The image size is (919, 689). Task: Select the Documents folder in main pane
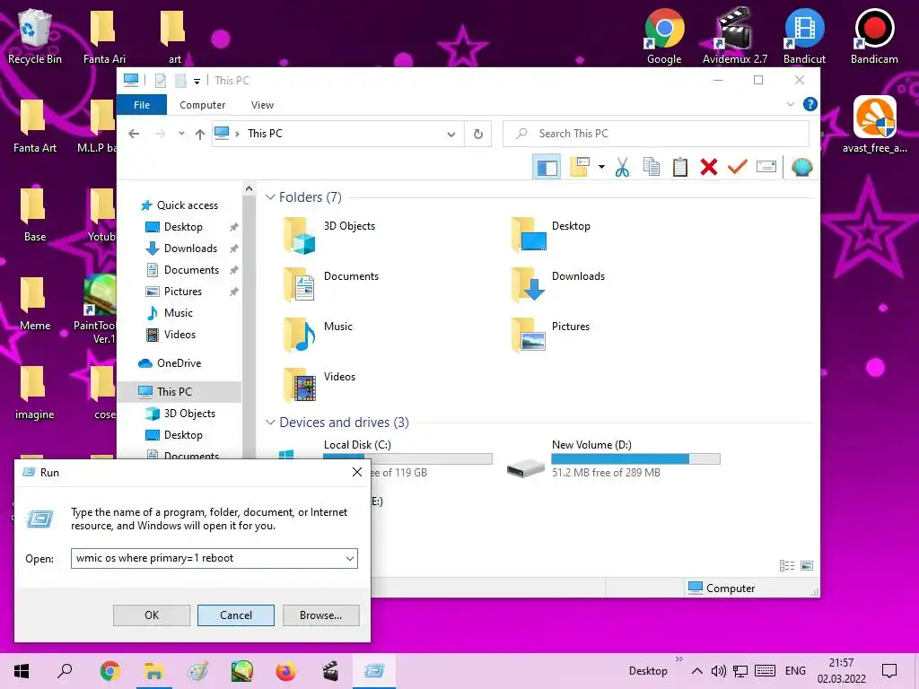pyautogui.click(x=331, y=284)
